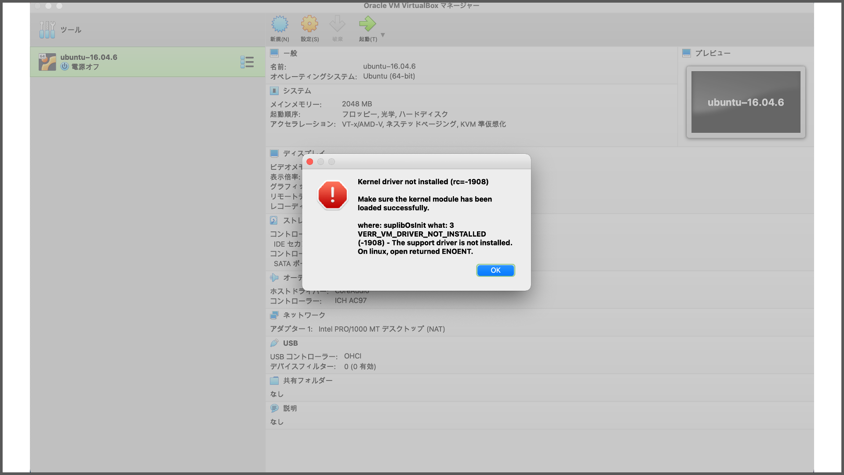Open the USB section heading

point(291,343)
